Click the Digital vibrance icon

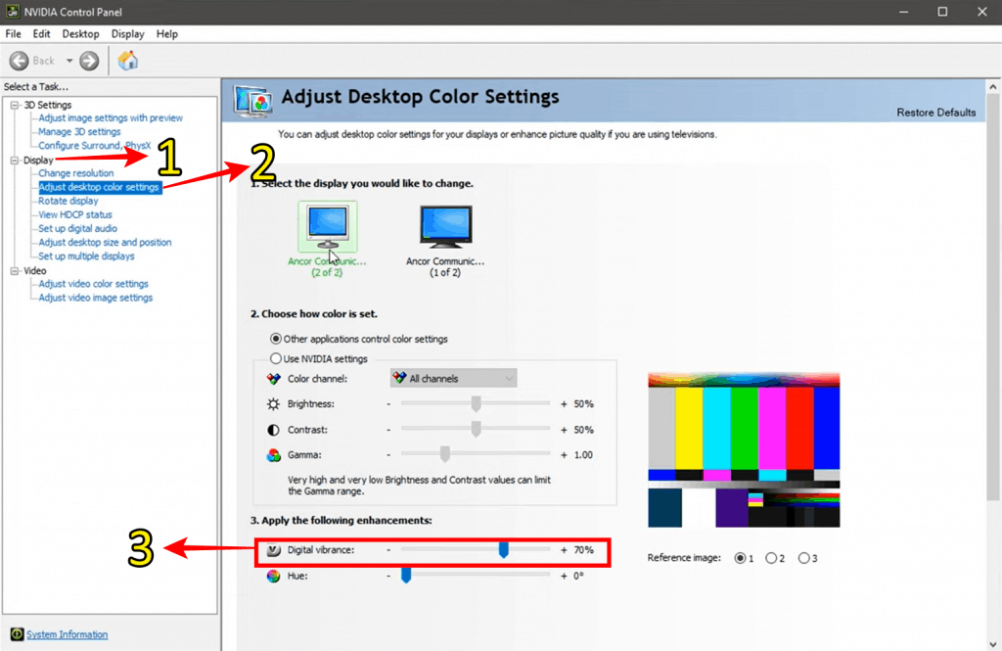[x=274, y=550]
